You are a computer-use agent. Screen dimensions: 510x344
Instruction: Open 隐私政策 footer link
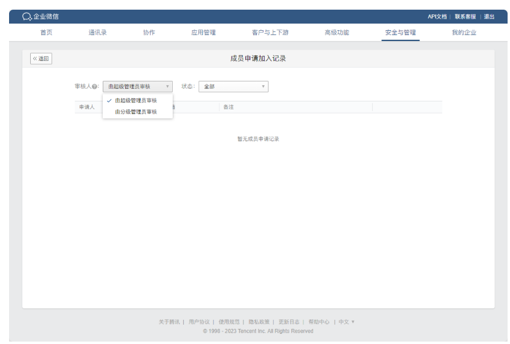259,322
